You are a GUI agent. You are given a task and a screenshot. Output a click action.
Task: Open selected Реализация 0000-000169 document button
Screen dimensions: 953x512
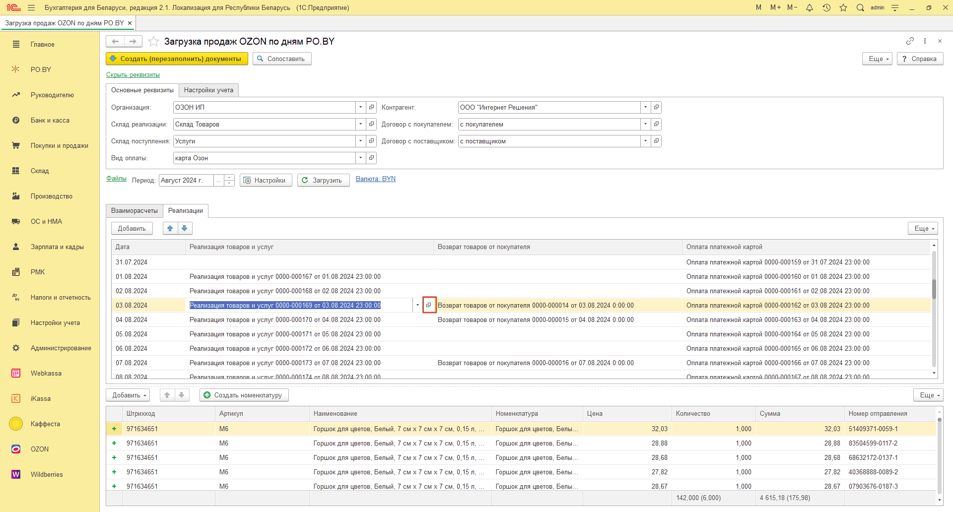pos(429,305)
